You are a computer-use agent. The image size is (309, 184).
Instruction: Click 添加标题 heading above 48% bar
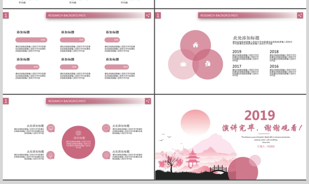[x=112, y=32]
